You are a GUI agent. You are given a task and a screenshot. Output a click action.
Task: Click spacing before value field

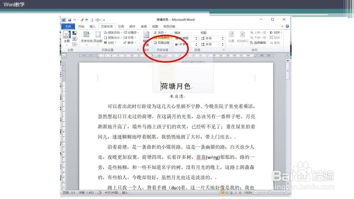pyautogui.click(x=213, y=38)
